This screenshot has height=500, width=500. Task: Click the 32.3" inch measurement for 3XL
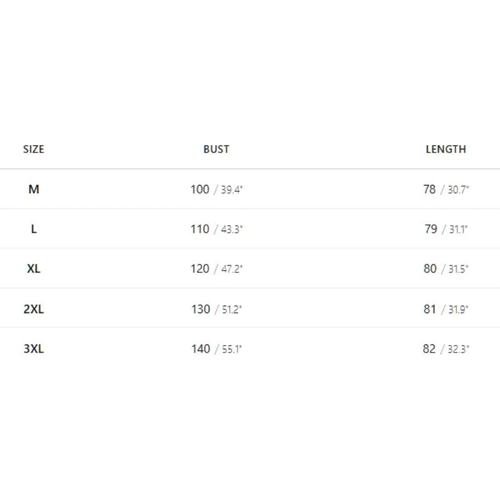pos(459,349)
